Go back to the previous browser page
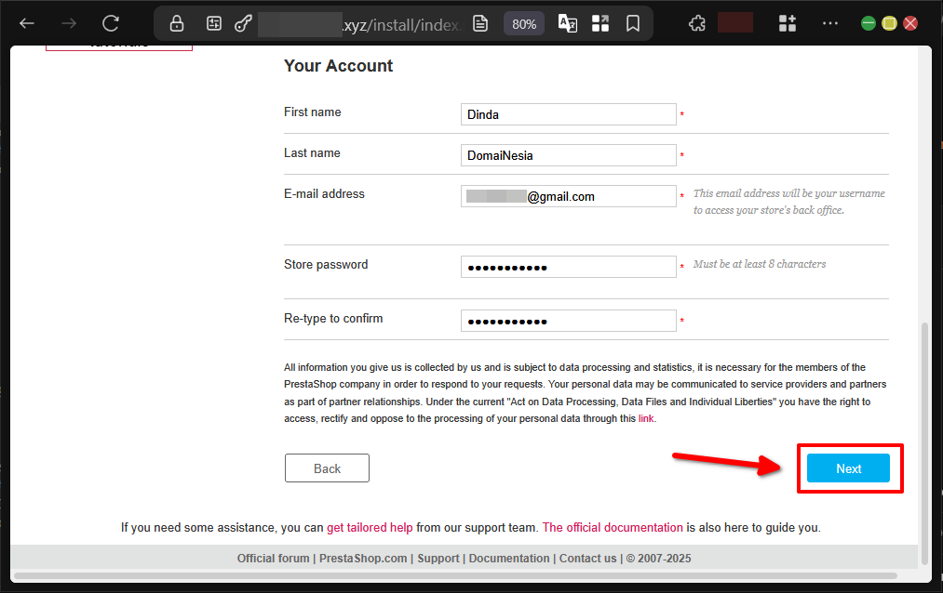The width and height of the screenshot is (943, 593). coord(27,23)
